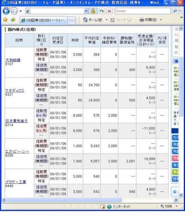Click the horizontal scrollbar thumb
The image size is (185, 213).
64,200
